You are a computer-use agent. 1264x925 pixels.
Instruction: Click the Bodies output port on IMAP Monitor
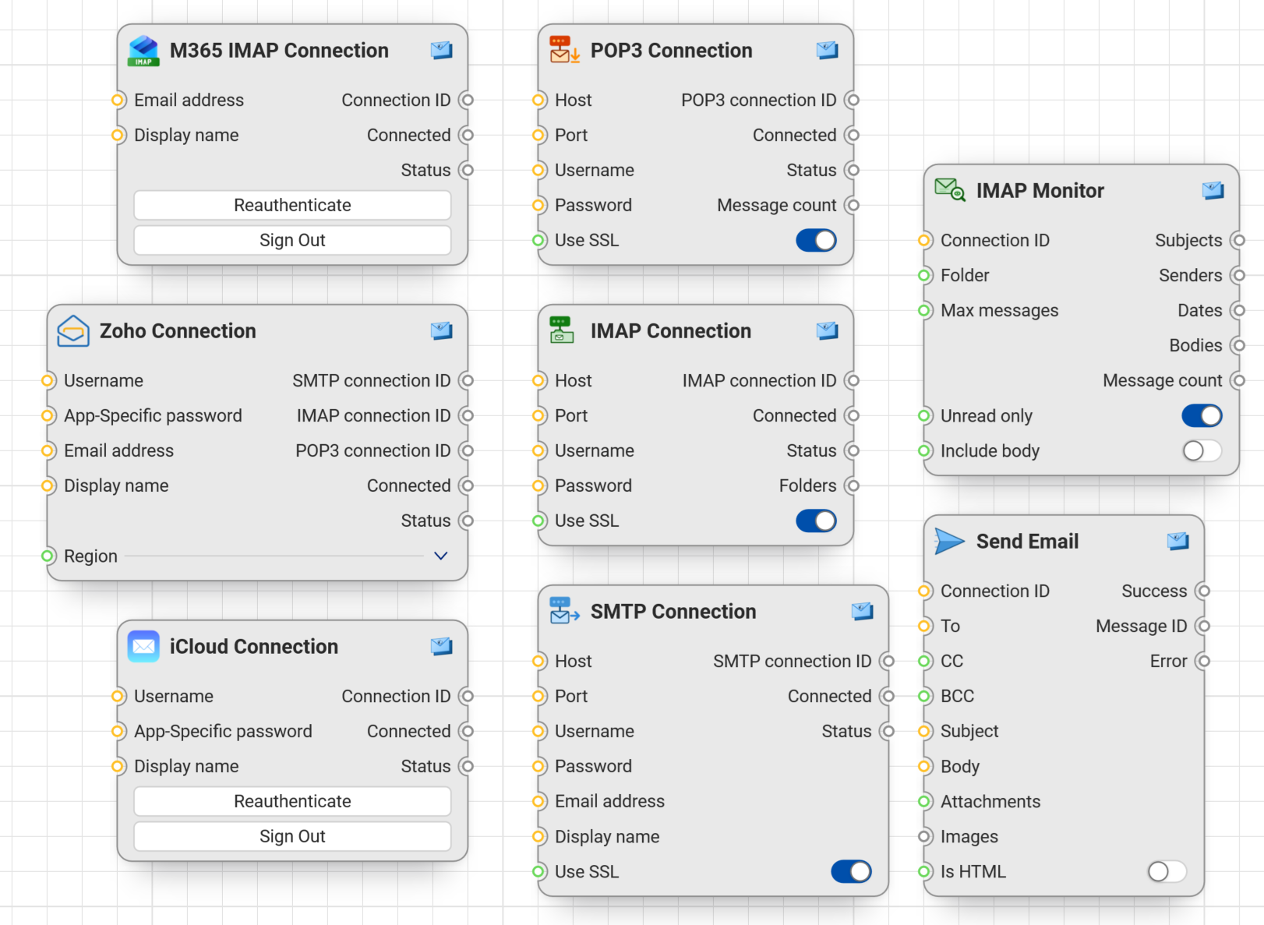tap(1238, 345)
